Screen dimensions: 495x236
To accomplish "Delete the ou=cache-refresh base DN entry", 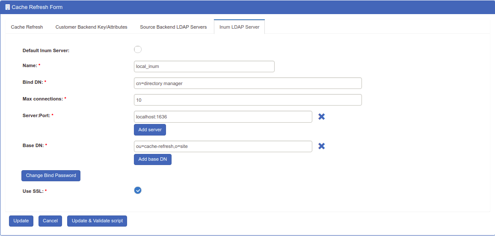I will pyautogui.click(x=321, y=146).
